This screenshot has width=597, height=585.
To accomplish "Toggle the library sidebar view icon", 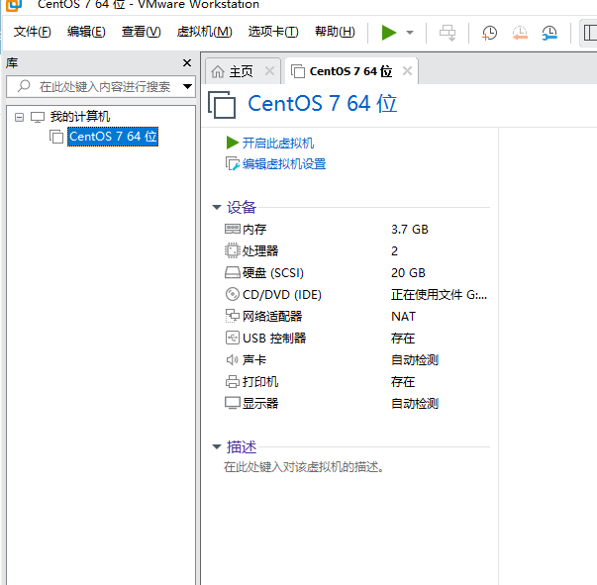I will pyautogui.click(x=589, y=33).
